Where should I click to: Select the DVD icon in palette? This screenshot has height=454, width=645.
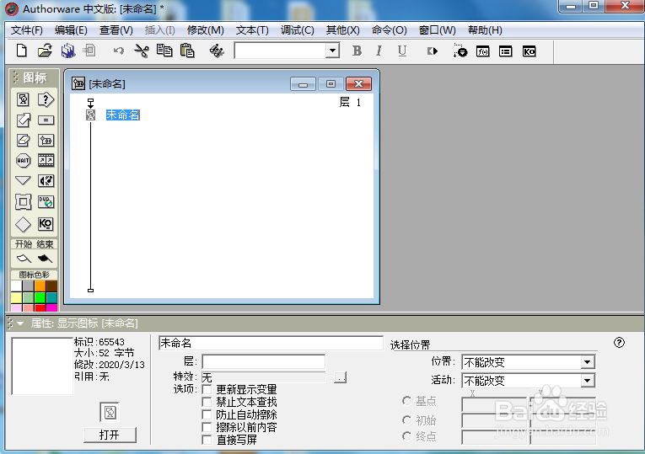point(46,202)
